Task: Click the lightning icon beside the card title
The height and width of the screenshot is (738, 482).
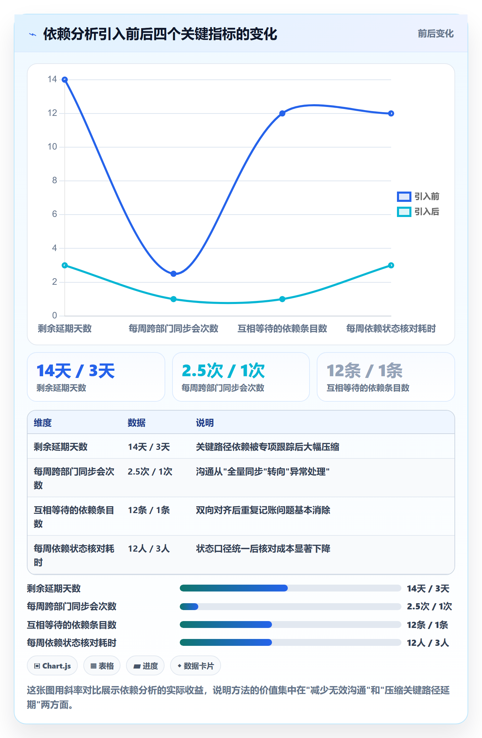Action: point(33,34)
